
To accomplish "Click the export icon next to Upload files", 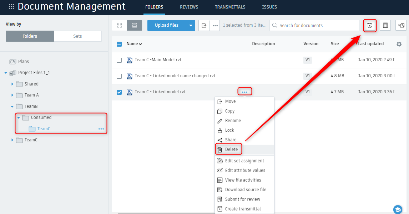I will point(204,25).
